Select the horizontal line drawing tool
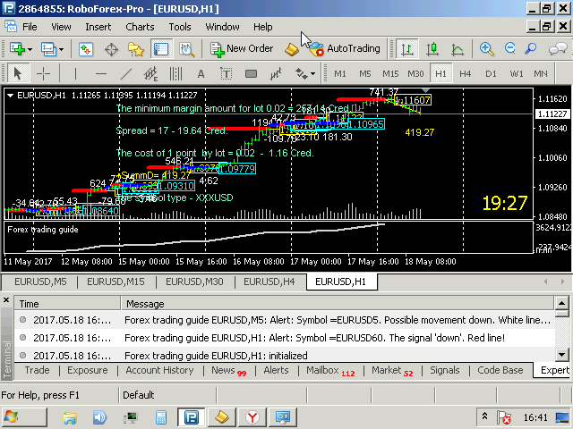Screen dimensions: 573x429 click(x=100, y=73)
